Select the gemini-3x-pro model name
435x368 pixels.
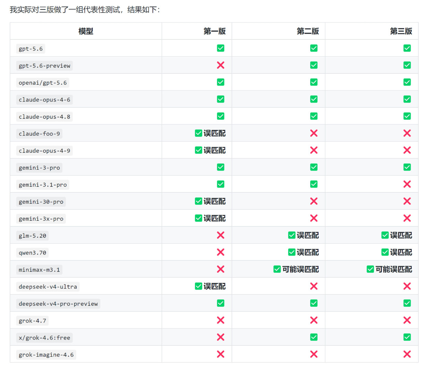(x=41, y=219)
